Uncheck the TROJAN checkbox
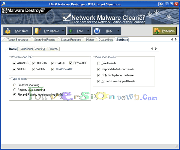Image resolution: width=180 pixels, height=150 pixels. pos(34,63)
